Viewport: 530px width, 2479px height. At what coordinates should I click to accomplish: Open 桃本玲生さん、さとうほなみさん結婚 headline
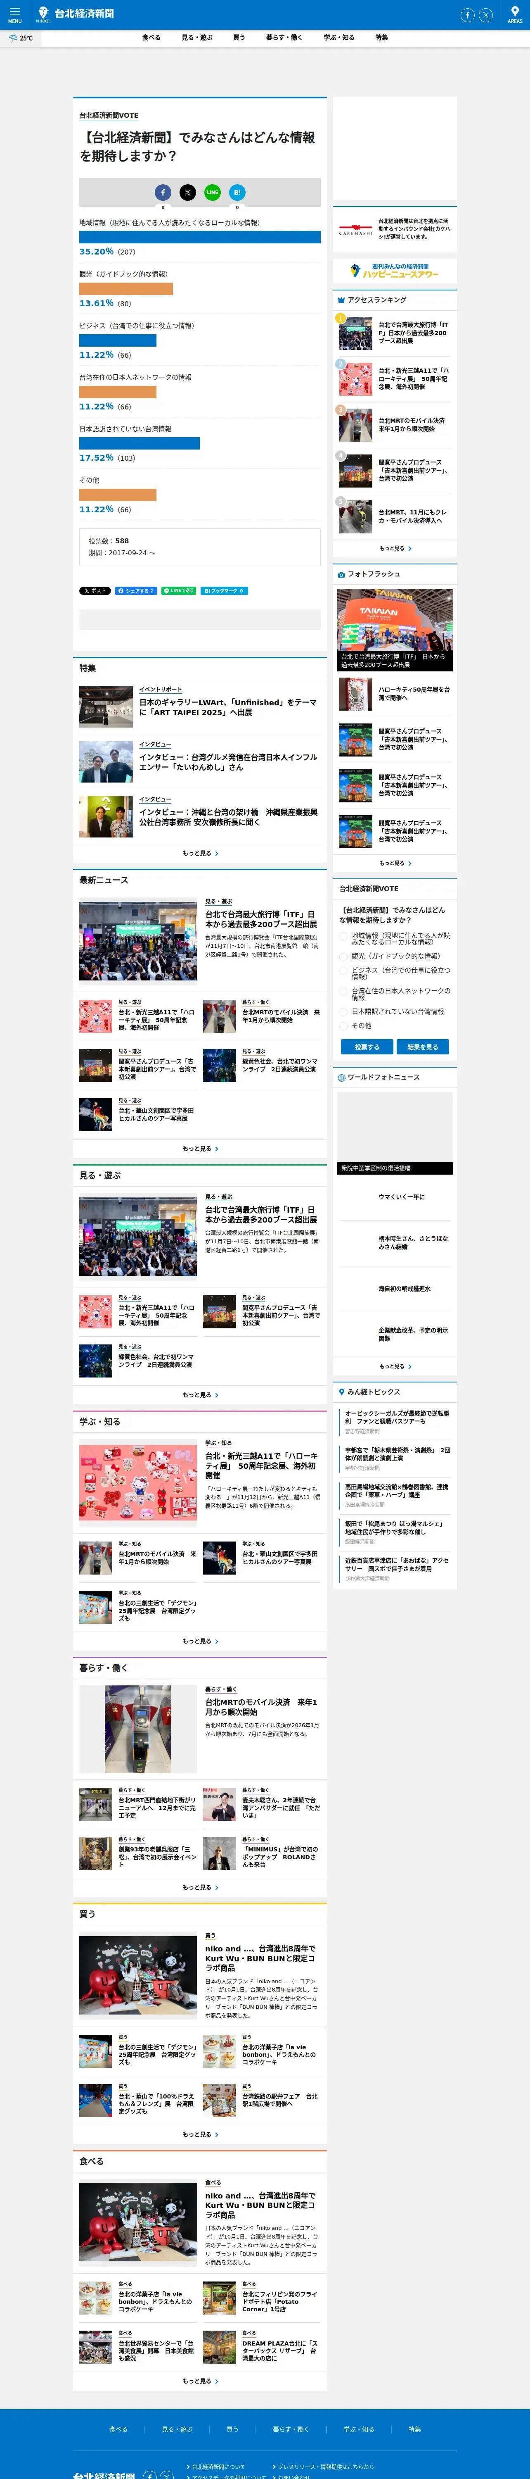tap(413, 1242)
